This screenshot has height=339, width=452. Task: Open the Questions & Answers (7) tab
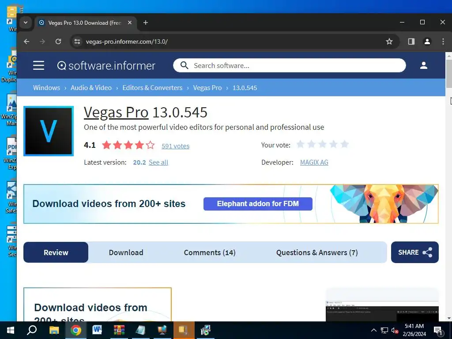[317, 252]
